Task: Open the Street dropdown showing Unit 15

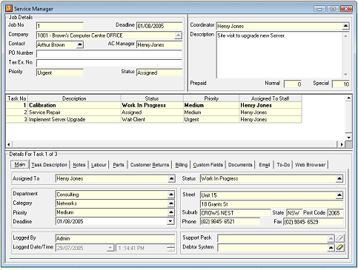Action: 339,195
